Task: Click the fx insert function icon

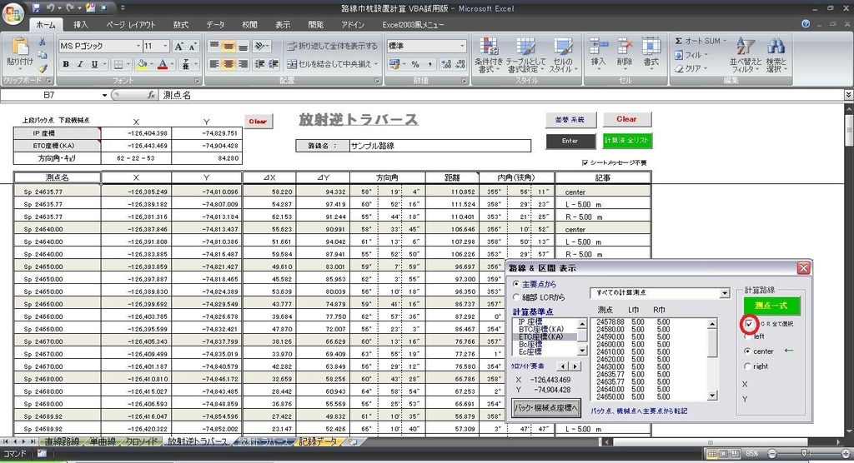Action: point(152,95)
